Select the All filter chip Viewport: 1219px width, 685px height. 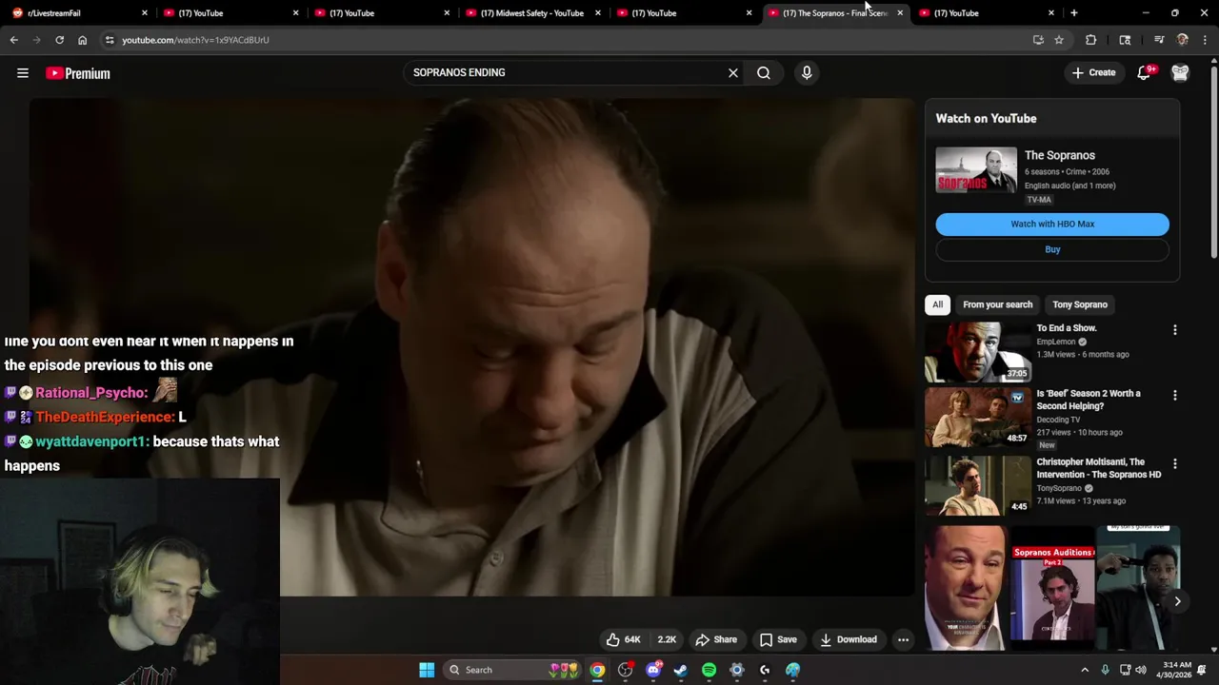tap(937, 304)
